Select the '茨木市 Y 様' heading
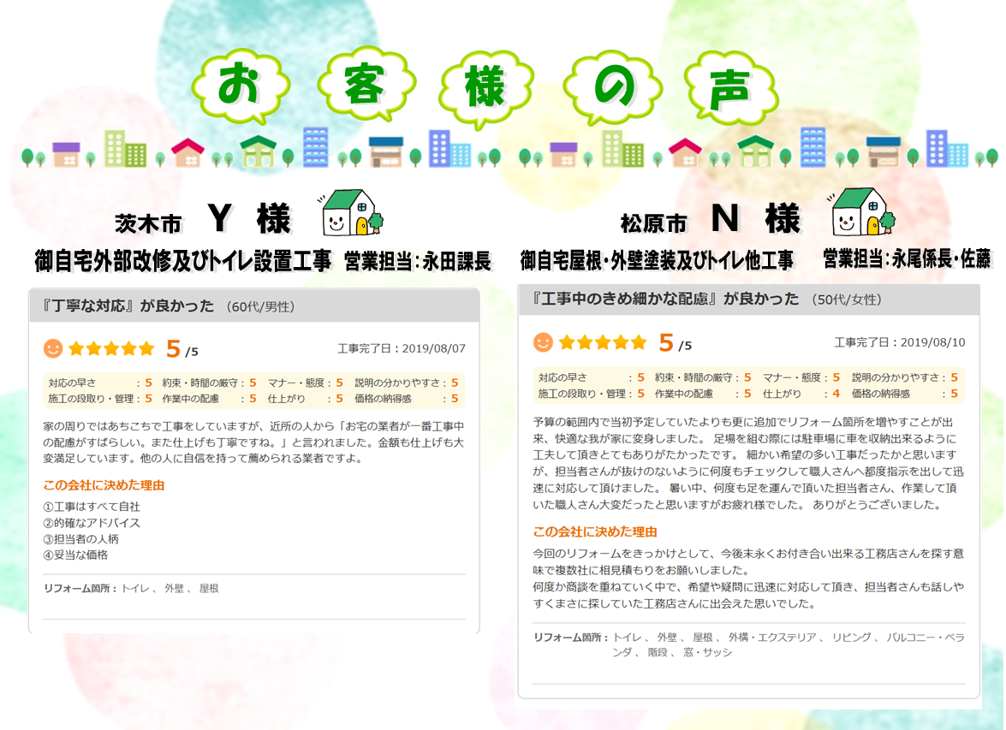 pos(203,219)
